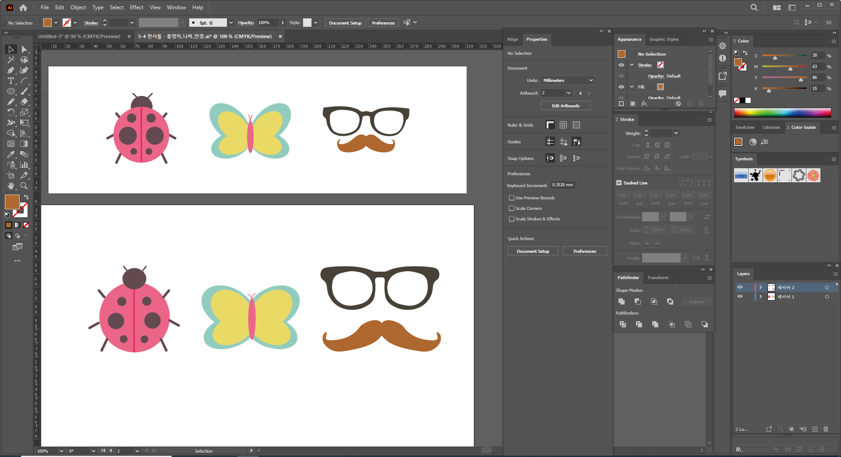Select the Zoom tool
Viewport: 841px width, 457px height.
(x=24, y=186)
